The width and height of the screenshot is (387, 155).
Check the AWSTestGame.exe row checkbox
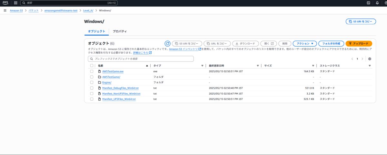pos(92,71)
